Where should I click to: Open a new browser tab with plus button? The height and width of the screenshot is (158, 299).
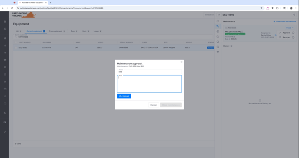click(50, 3)
